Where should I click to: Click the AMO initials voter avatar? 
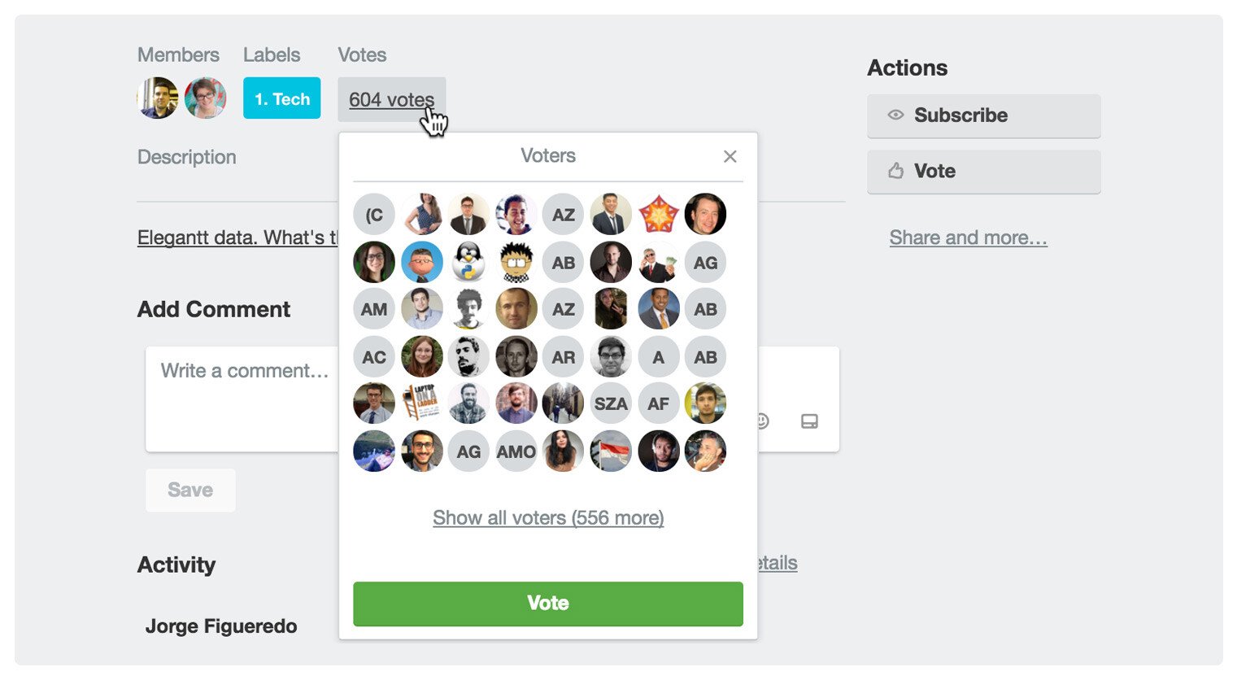(x=516, y=451)
